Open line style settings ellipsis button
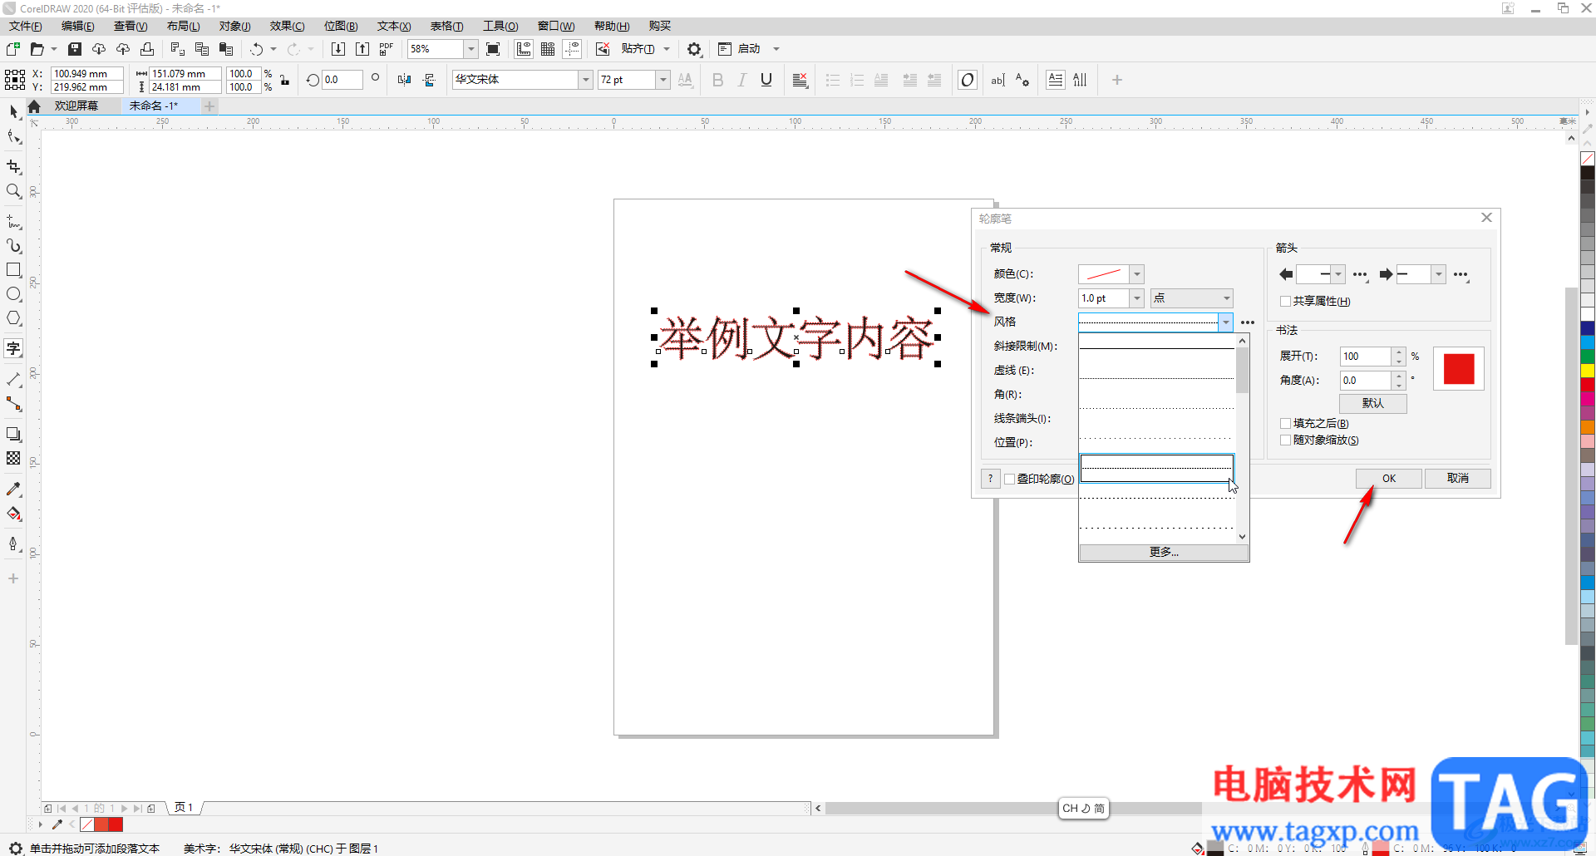Screen dimensions: 1596x856 point(1248,322)
